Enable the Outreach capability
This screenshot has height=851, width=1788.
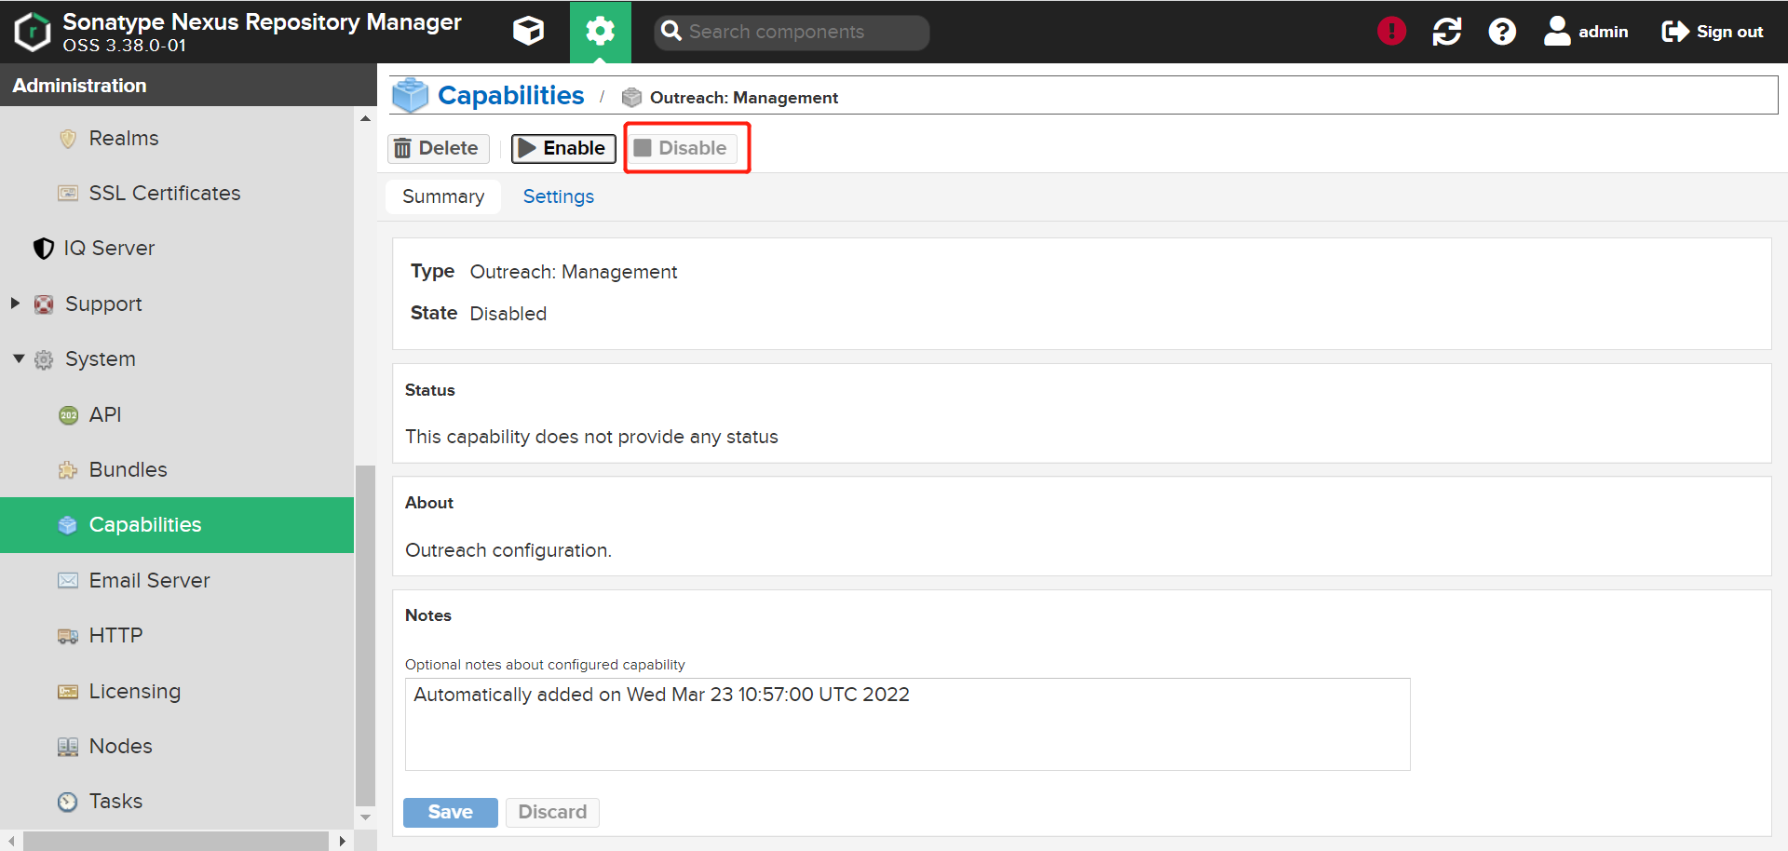pyautogui.click(x=563, y=148)
